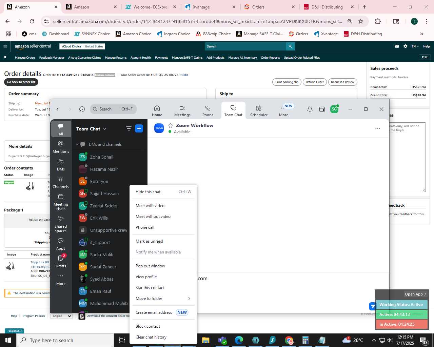The image size is (434, 347).
Task: Open Zoha Sohail chat
Action: (110, 157)
